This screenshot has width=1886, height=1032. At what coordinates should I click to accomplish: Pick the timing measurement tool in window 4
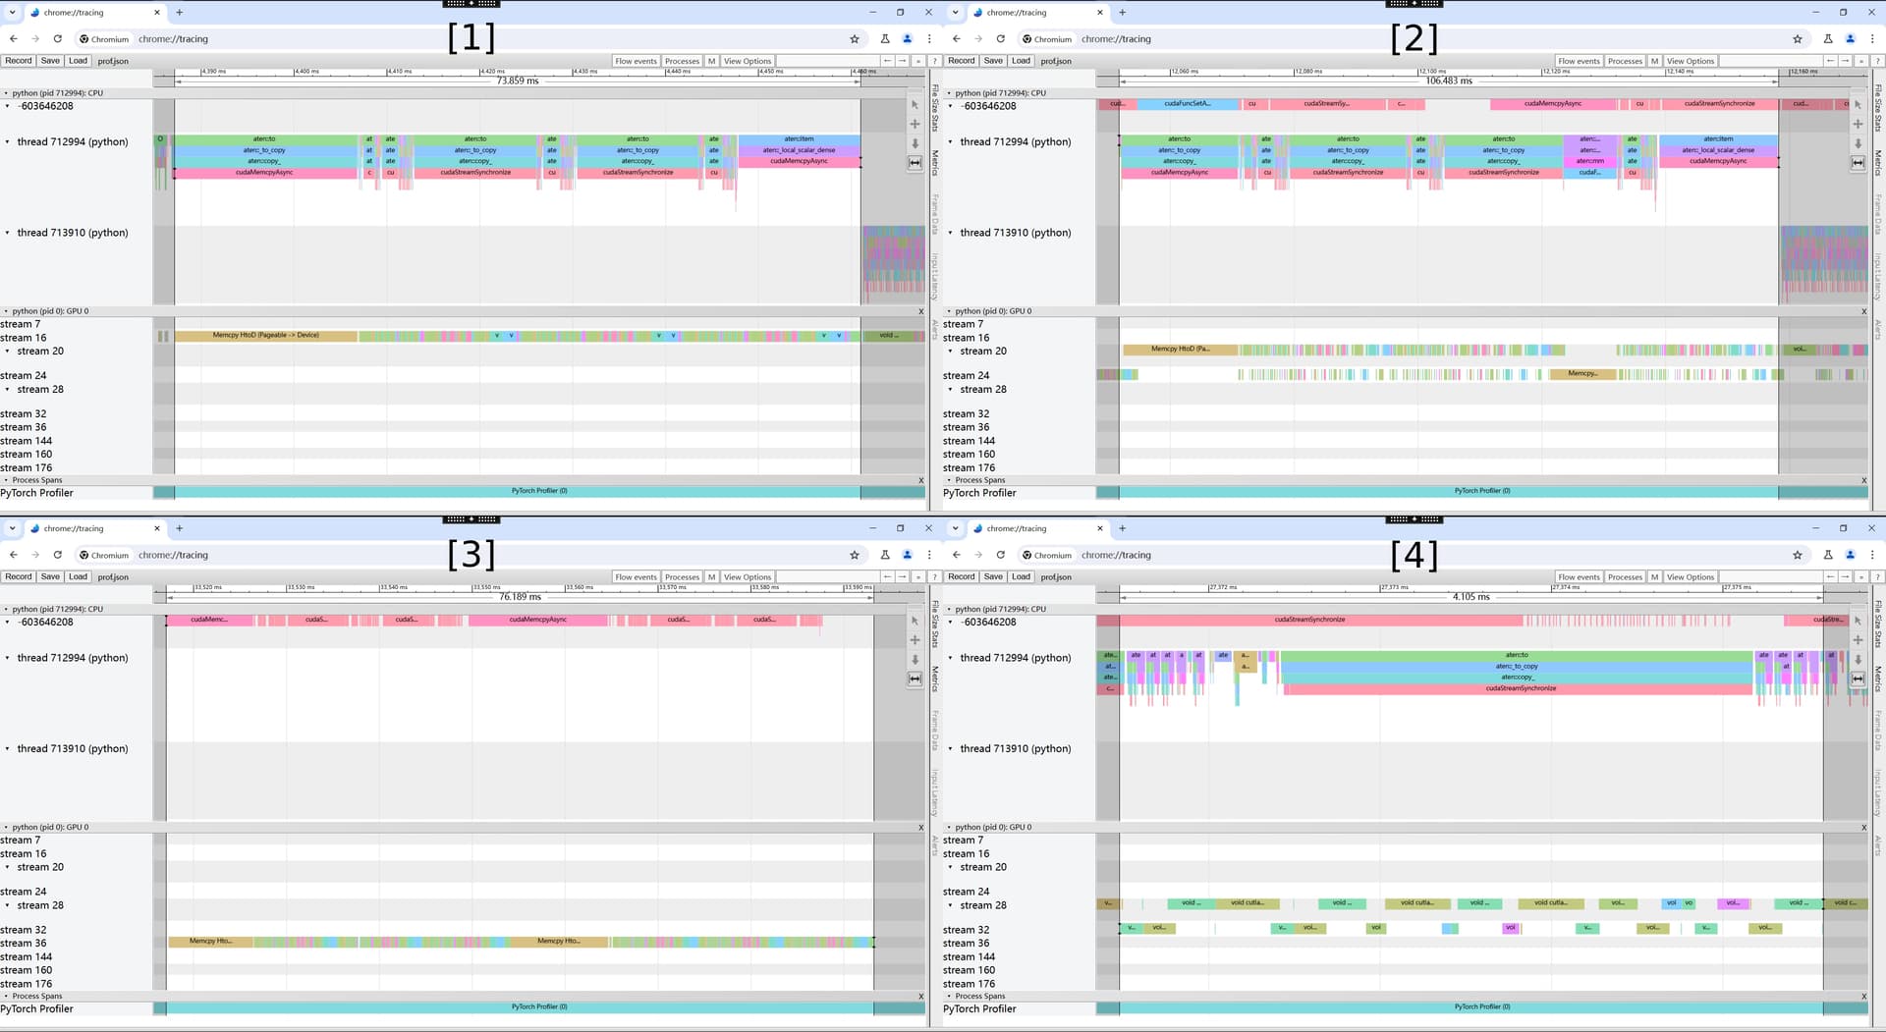point(1858,679)
